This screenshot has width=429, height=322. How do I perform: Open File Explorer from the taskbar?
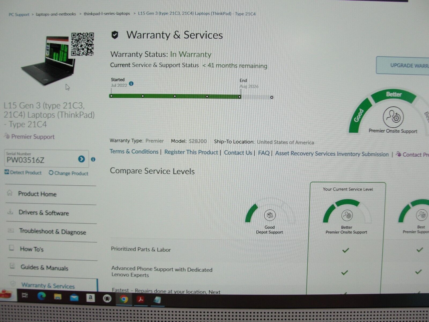(58, 297)
